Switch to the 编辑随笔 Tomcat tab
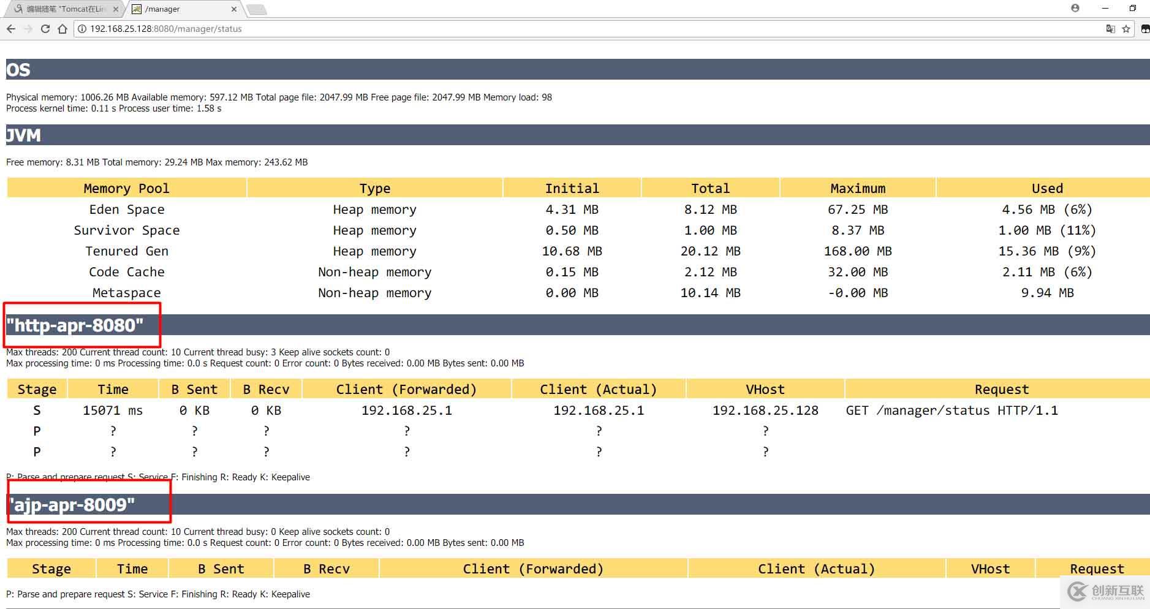 [66, 9]
